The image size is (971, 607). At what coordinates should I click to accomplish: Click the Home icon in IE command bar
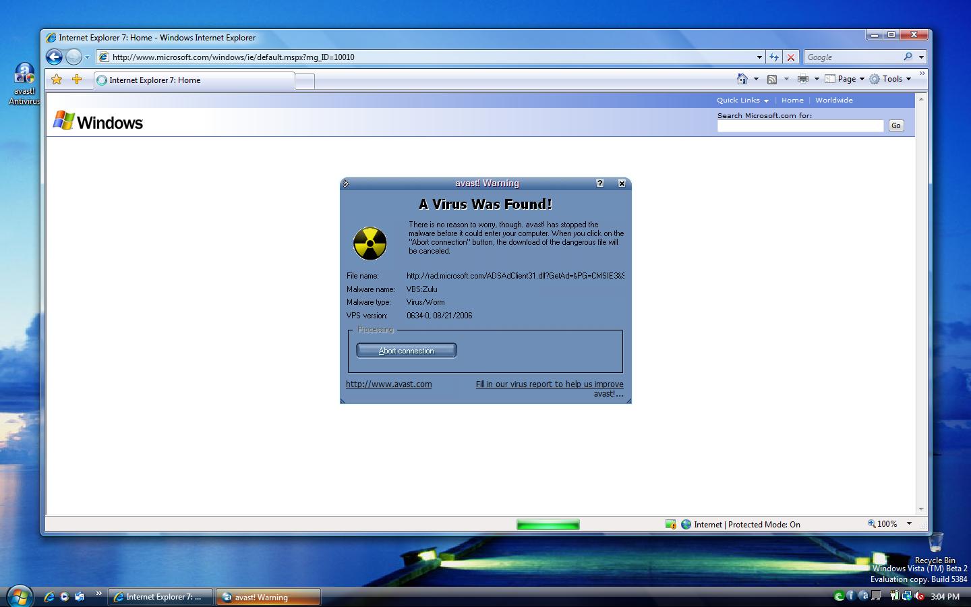click(742, 79)
